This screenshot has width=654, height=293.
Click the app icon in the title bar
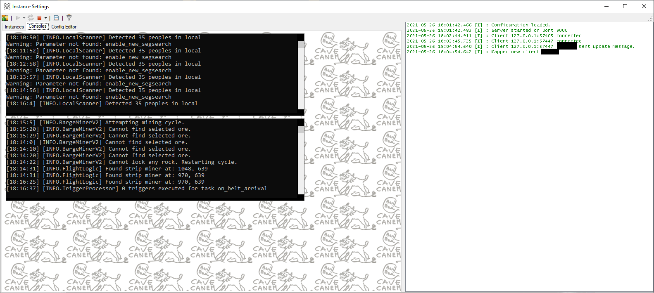[7, 6]
